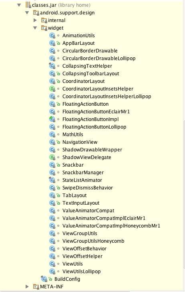Click the BuildConfig class icon
Viewport: 185px width, 292px height.
[44, 279]
